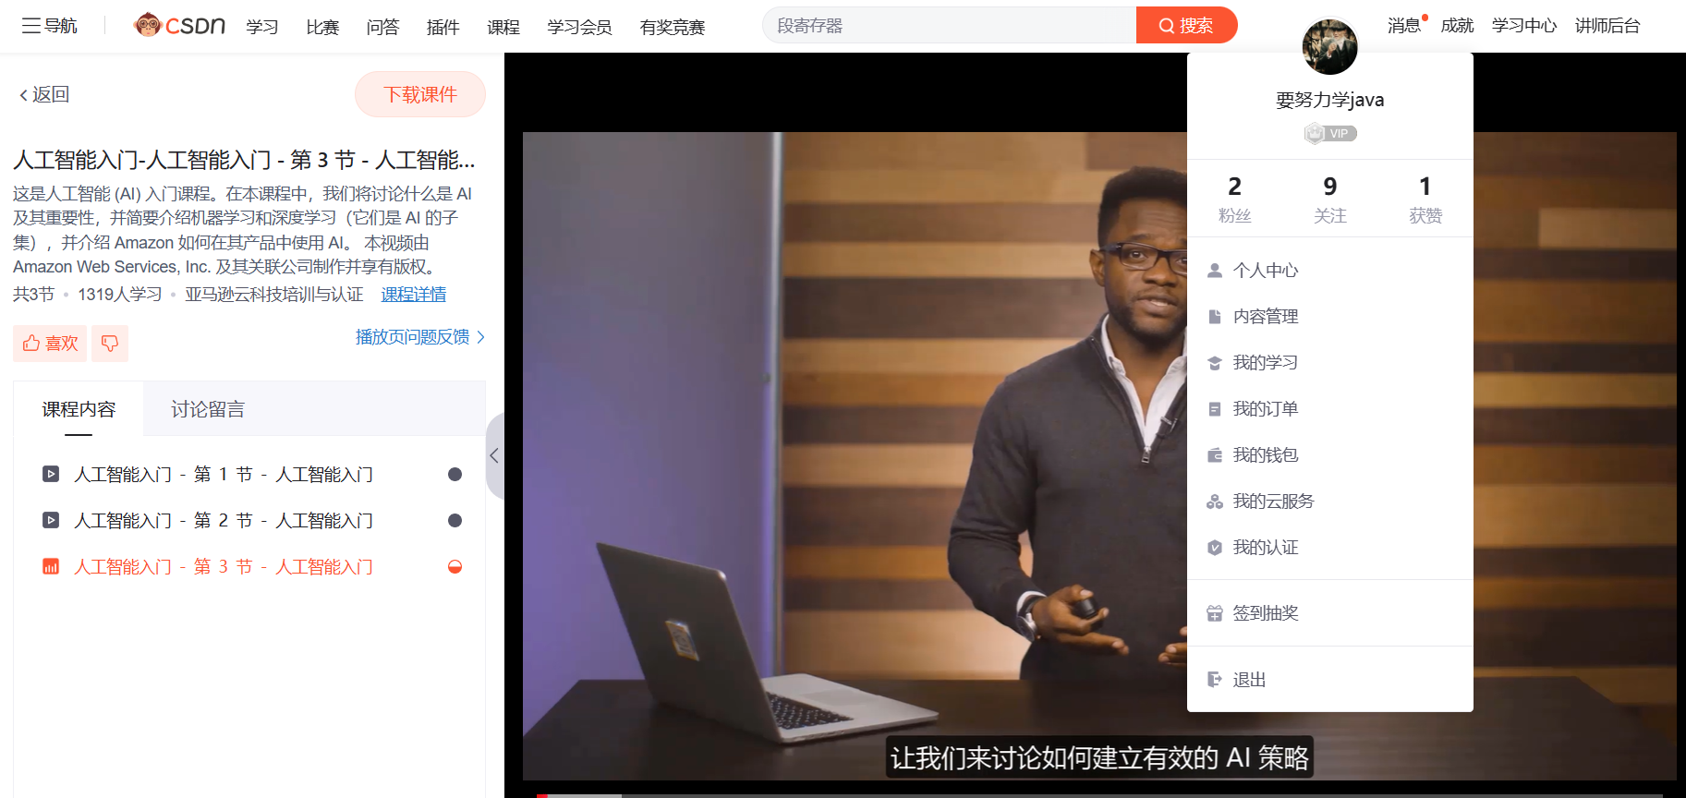The image size is (1686, 798).
Task: Open the user avatar picture
Action: [x=1329, y=47]
